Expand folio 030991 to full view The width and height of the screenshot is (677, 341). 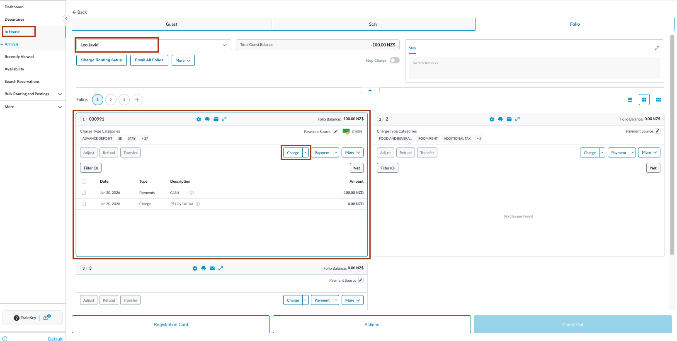click(224, 119)
